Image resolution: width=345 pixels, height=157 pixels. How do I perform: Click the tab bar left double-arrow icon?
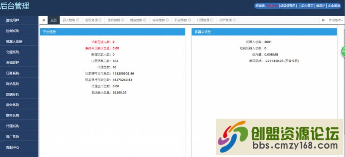click(44, 20)
